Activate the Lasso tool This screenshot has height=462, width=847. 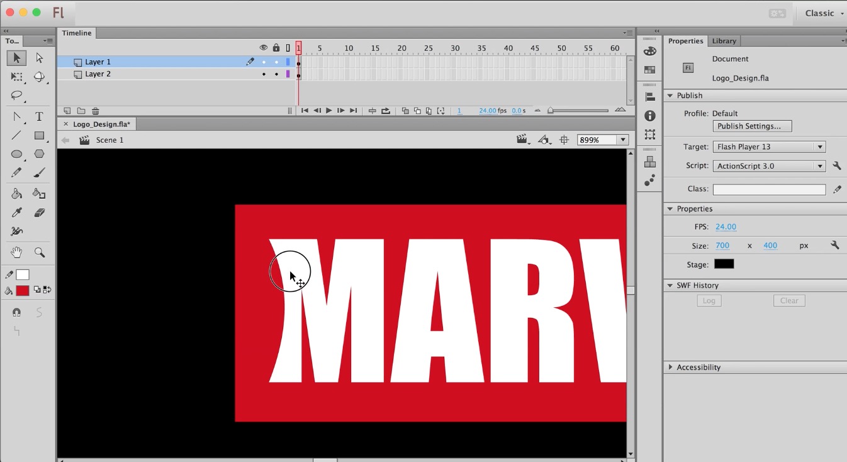click(16, 96)
